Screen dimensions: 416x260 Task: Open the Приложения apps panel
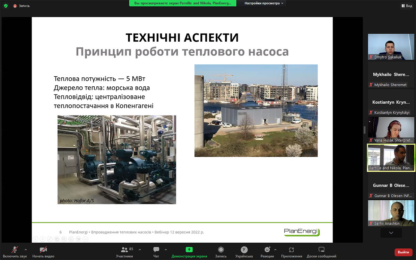click(292, 252)
